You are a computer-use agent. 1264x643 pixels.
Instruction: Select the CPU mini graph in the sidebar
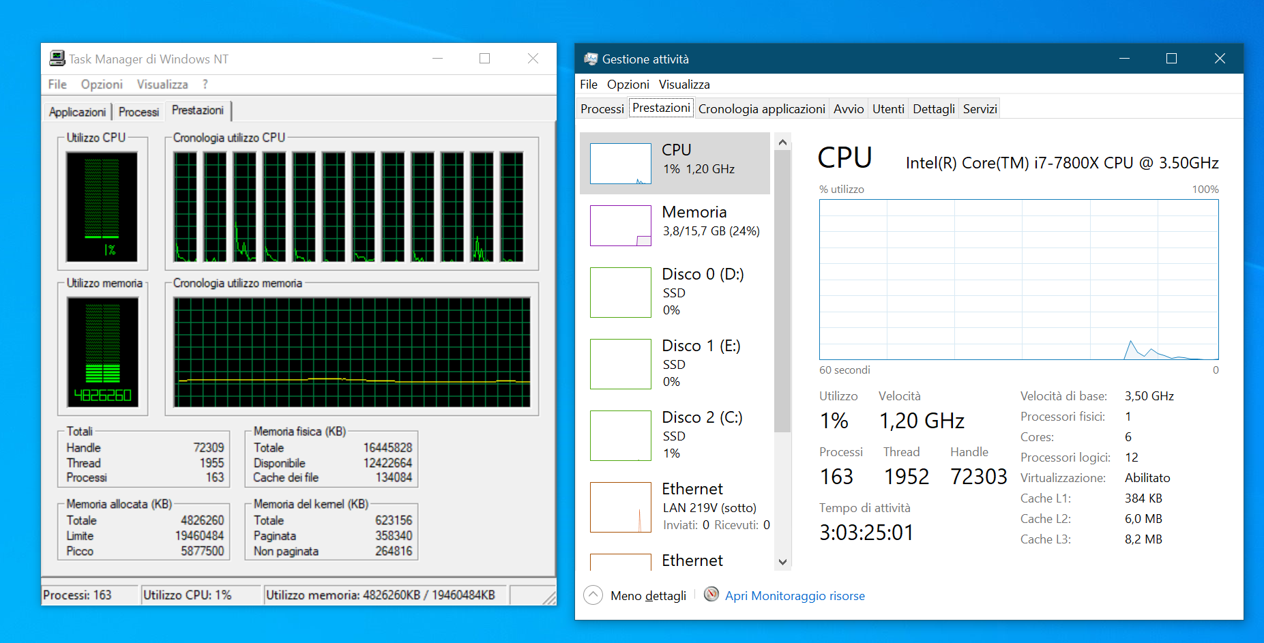tap(621, 164)
